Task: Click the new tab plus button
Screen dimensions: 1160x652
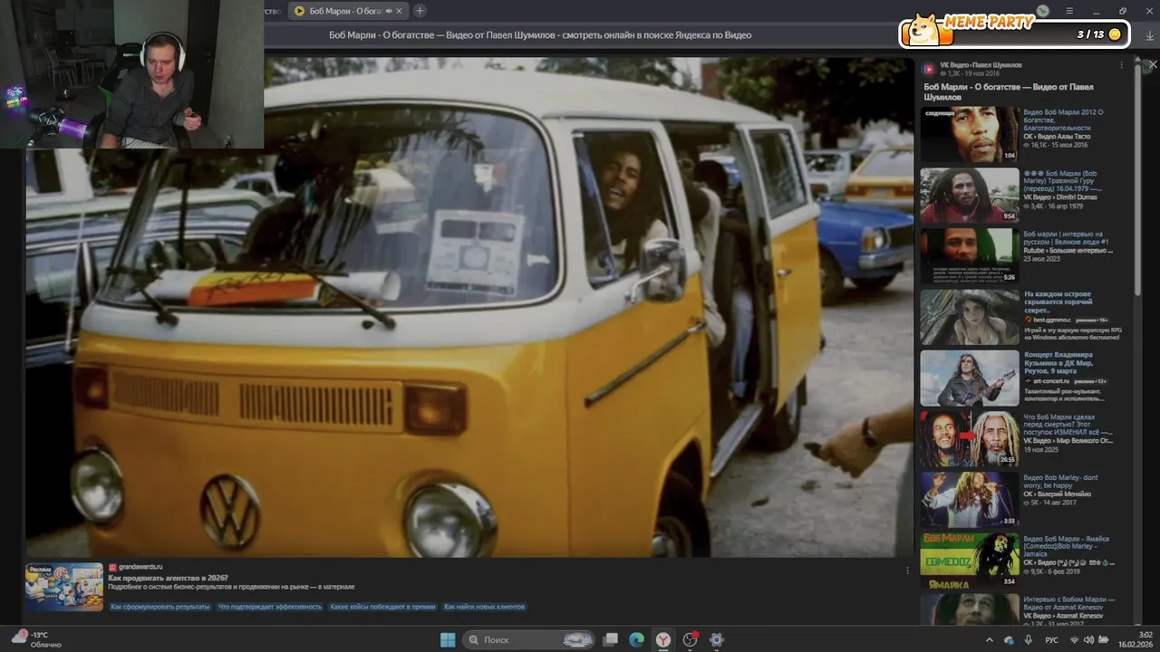Action: coord(420,11)
